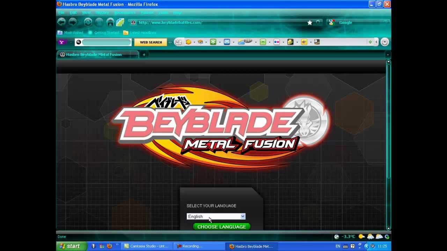Expand the Latest Headlines feed
The height and width of the screenshot is (251, 447).
[140, 33]
